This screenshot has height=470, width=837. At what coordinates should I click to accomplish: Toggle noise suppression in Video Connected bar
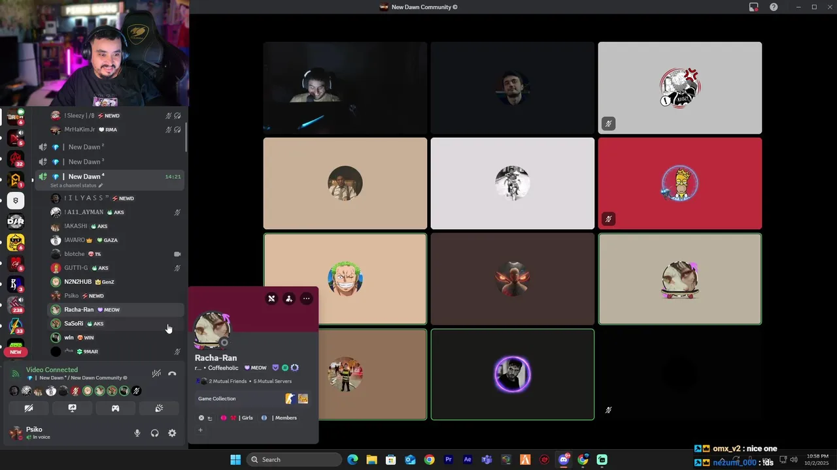point(156,374)
